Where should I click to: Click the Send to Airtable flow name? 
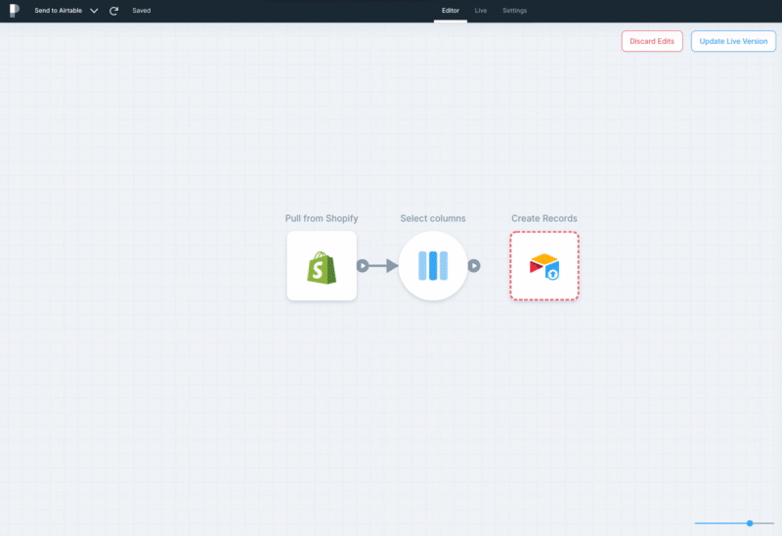(x=59, y=11)
